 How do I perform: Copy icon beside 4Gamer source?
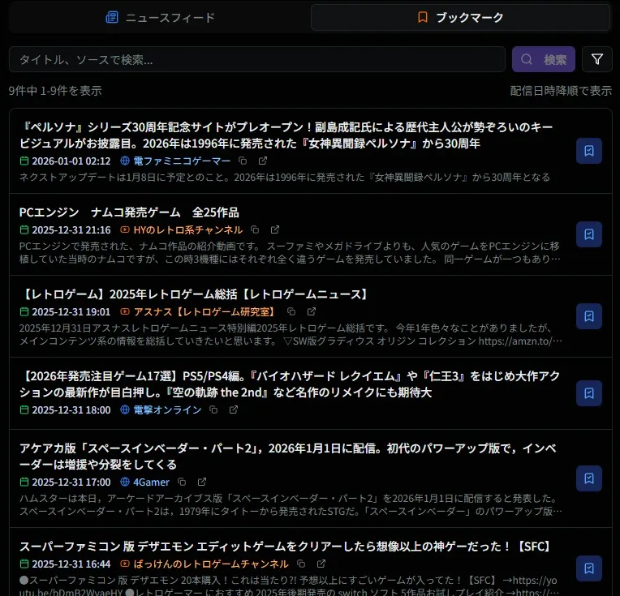tap(182, 482)
